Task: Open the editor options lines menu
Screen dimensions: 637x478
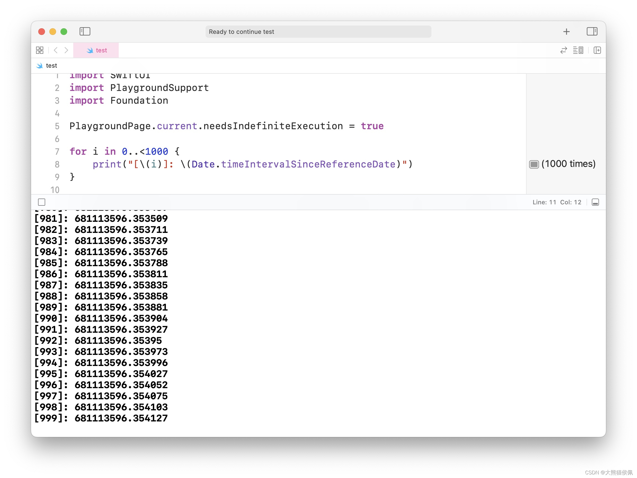Action: (x=578, y=50)
